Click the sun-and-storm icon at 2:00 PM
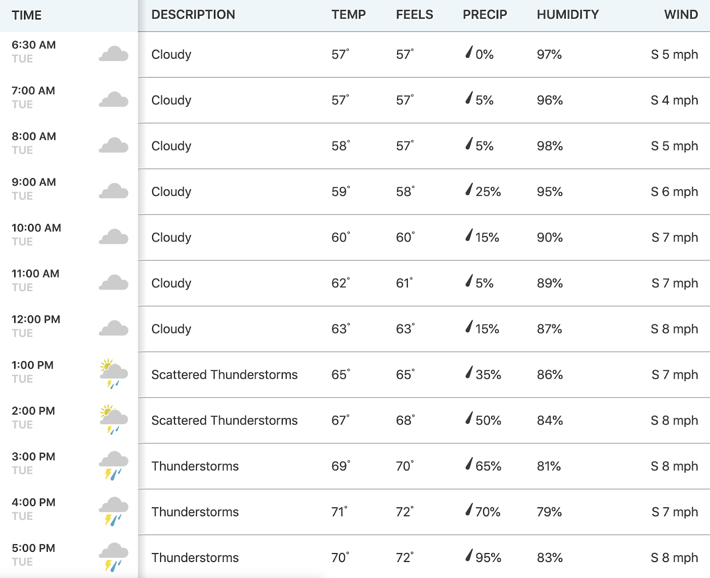Screen dimensions: 710x578 coord(114,420)
